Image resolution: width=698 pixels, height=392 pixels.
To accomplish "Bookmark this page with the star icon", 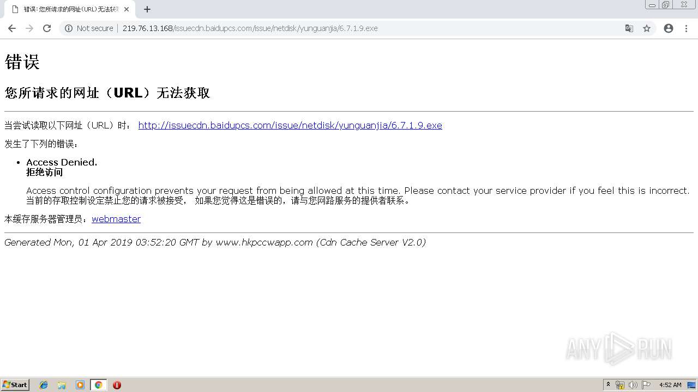I will (x=647, y=28).
